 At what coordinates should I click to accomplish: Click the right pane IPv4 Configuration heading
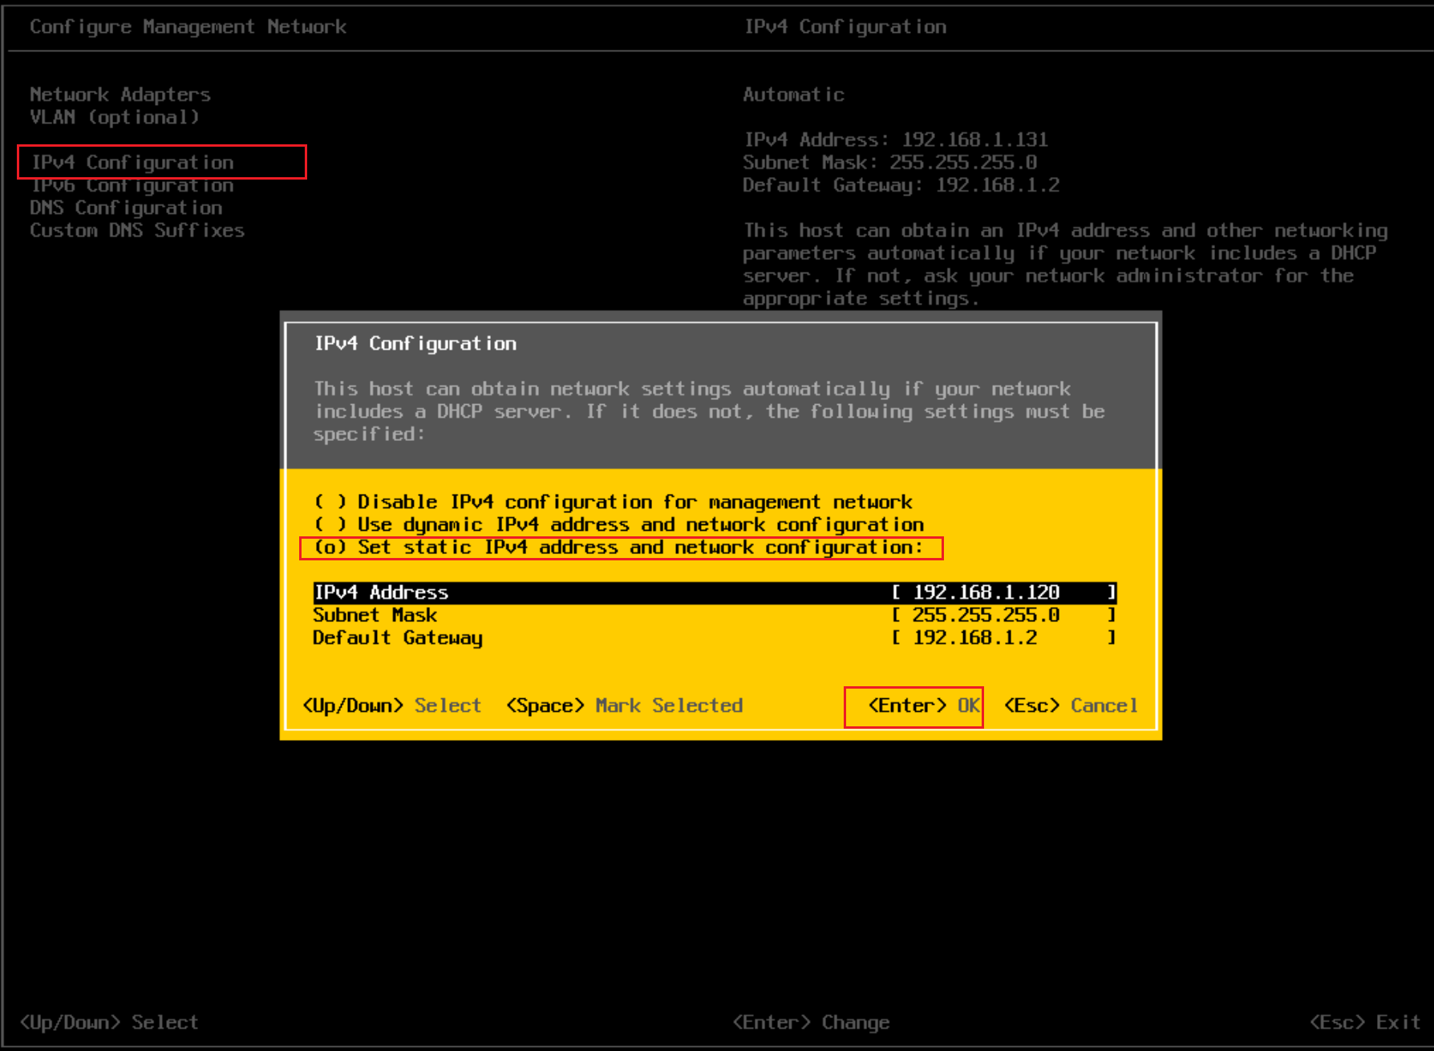coord(845,27)
